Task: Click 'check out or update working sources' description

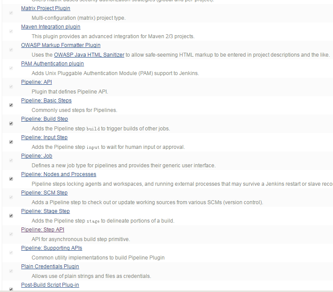Action: pyautogui.click(x=147, y=203)
